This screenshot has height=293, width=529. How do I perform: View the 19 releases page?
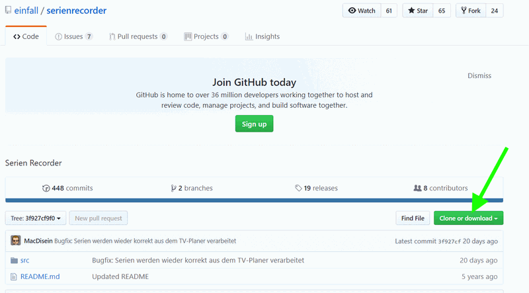coord(316,188)
